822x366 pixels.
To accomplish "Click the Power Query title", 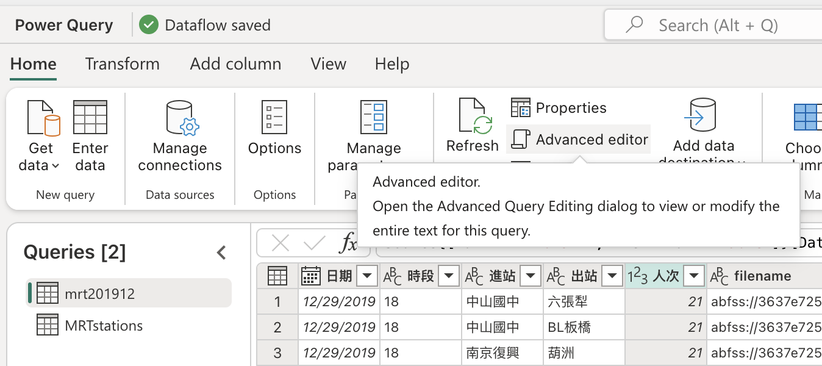I will pos(64,25).
